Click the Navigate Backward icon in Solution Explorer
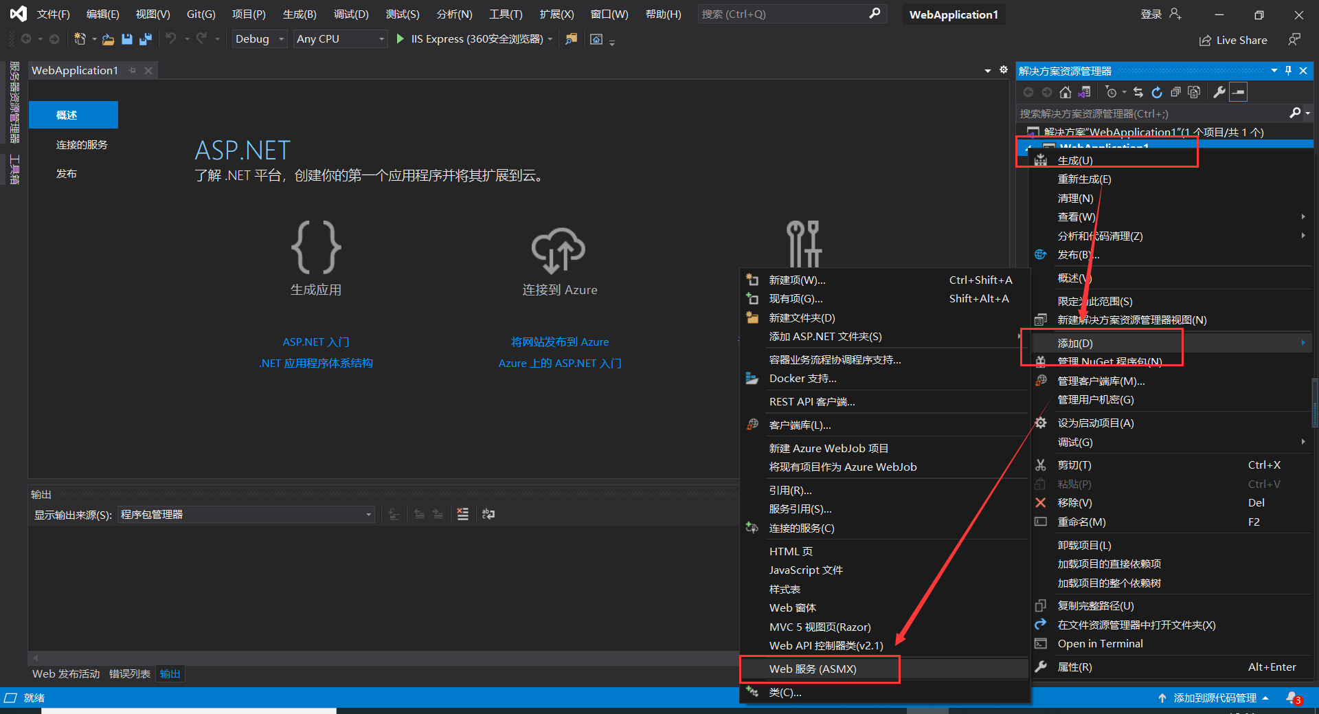Screen dimensions: 1319x714 (x=1028, y=92)
